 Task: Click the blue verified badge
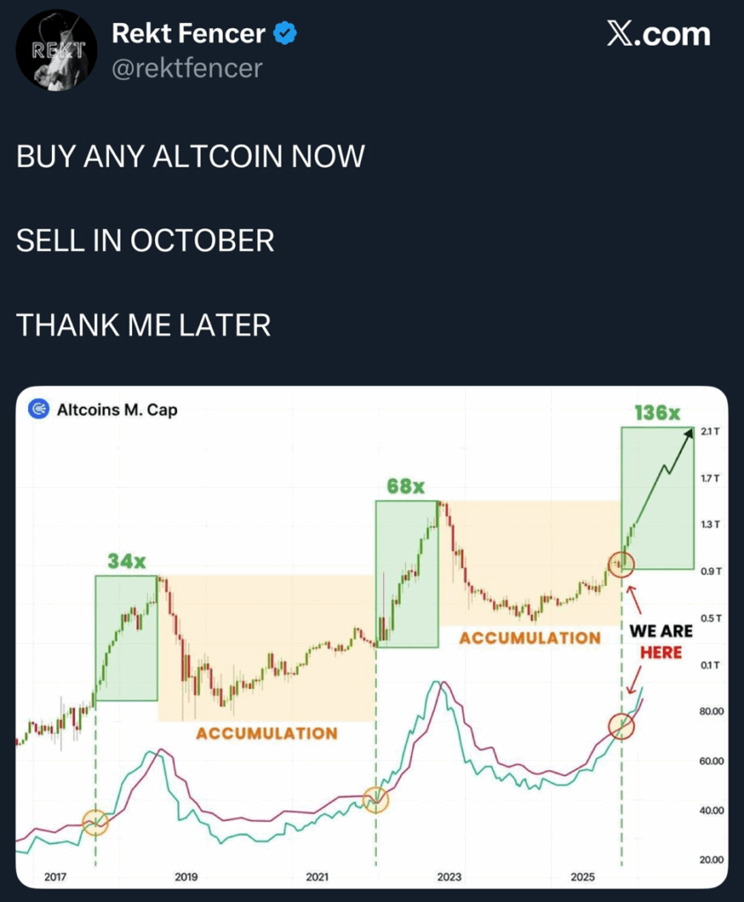pyautogui.click(x=285, y=34)
